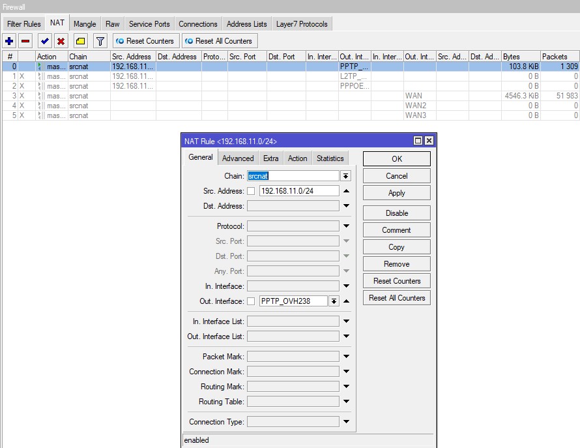Image resolution: width=580 pixels, height=448 pixels.
Task: Sort by the Chain column header
Action: click(x=89, y=57)
